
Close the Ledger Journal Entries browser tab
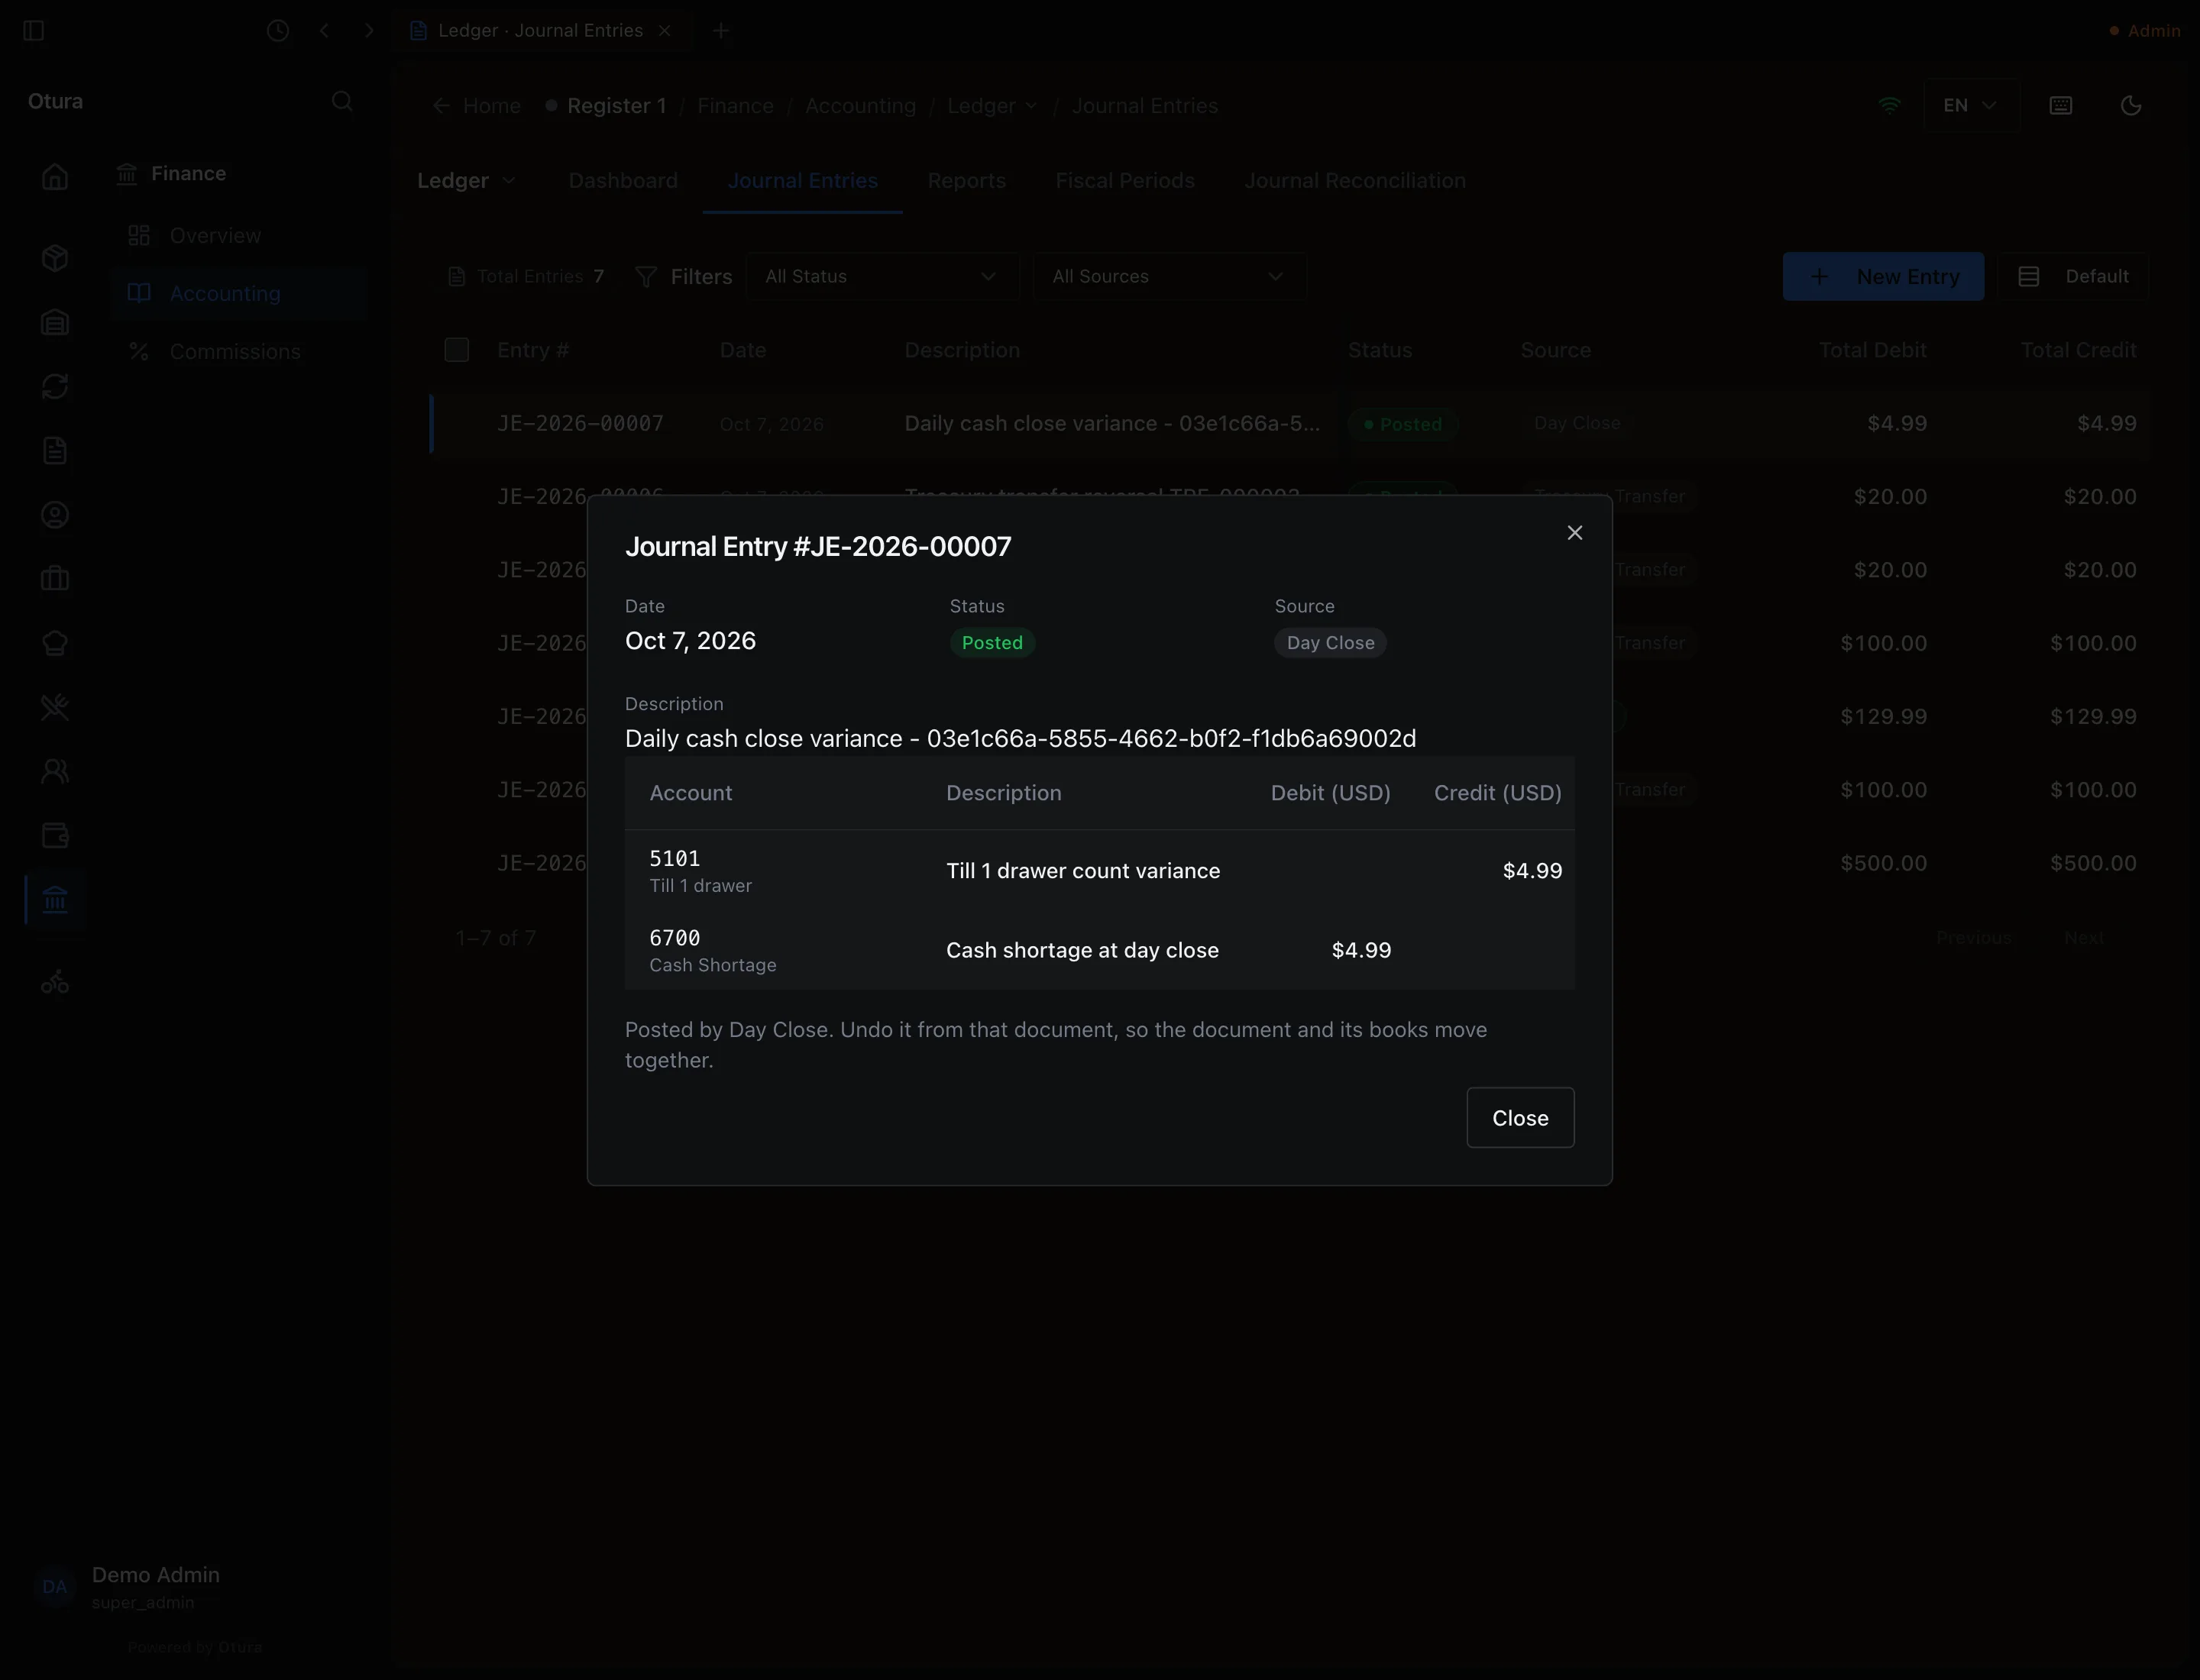click(665, 31)
